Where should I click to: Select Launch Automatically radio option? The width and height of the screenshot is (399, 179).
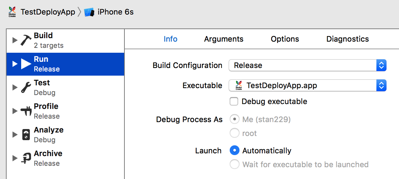(x=235, y=151)
